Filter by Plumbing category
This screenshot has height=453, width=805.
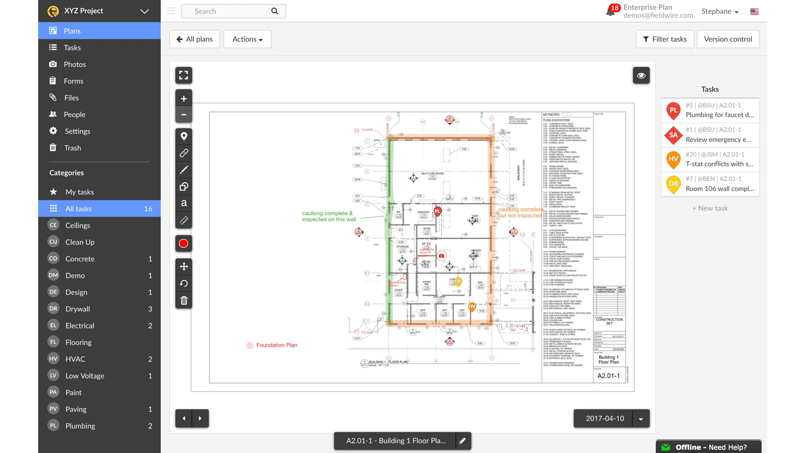click(x=99, y=426)
